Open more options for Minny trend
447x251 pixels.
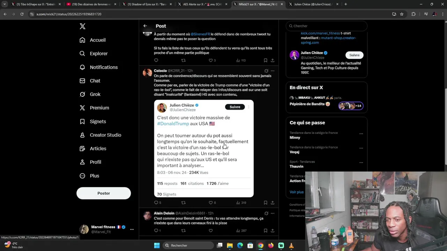[x=361, y=134]
